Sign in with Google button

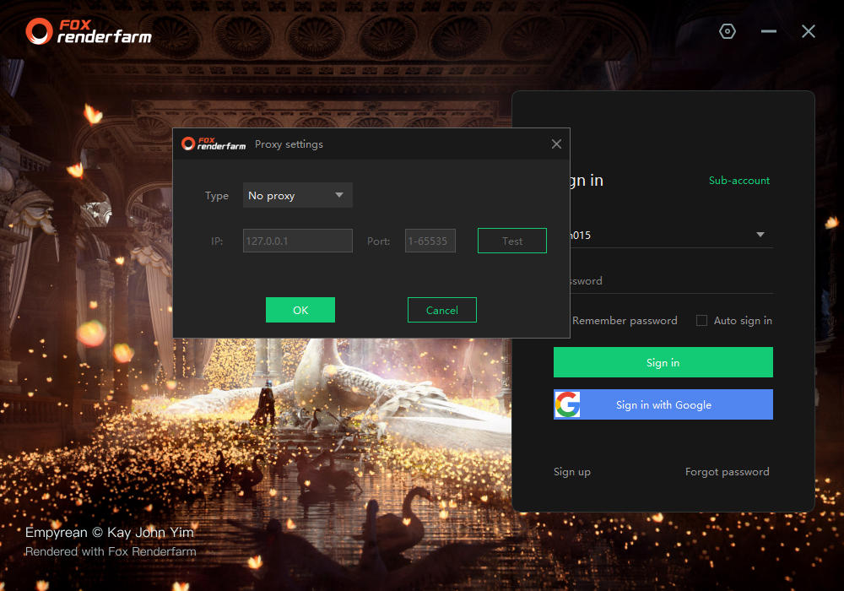click(x=663, y=404)
